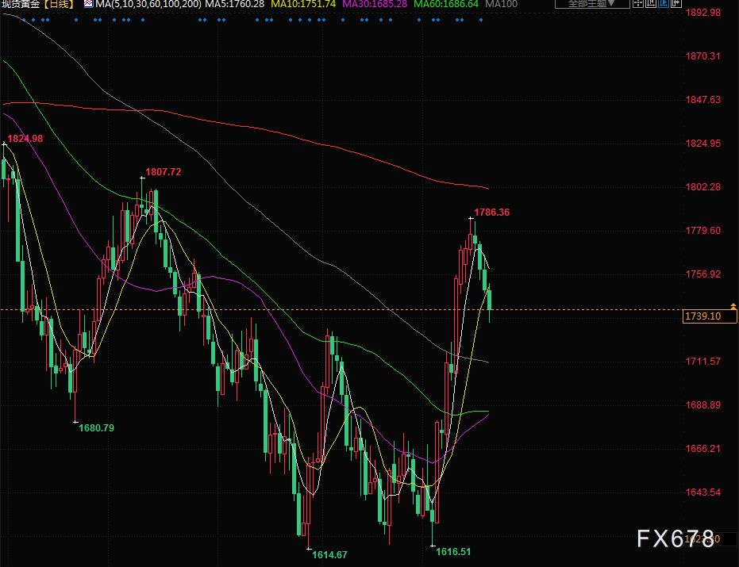This screenshot has width=739, height=567.
Task: Click the axis-scale icon beside the crosshair
Action: click(x=651, y=4)
